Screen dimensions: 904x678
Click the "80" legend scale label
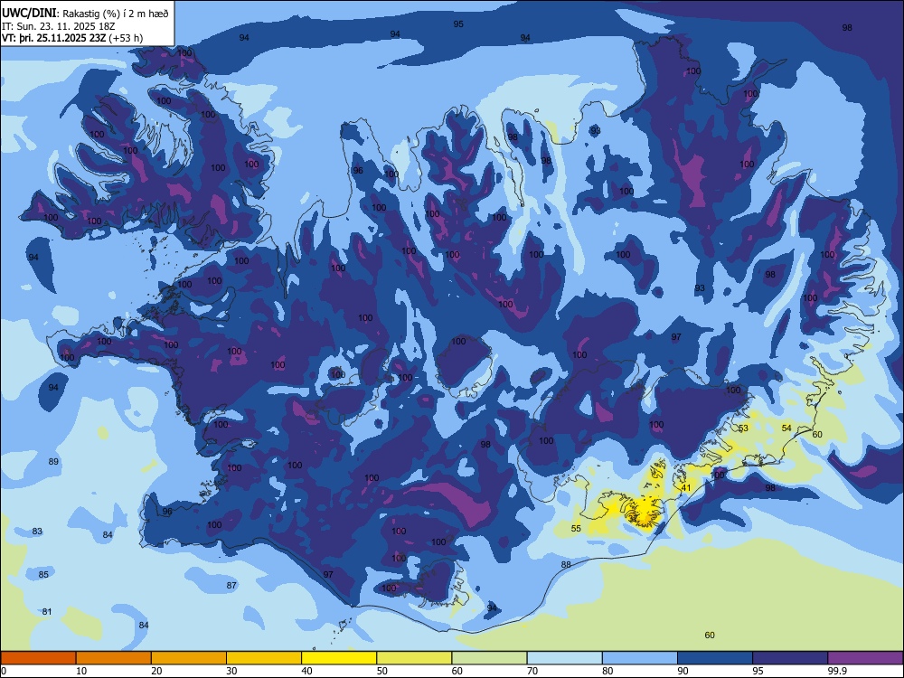(607, 671)
